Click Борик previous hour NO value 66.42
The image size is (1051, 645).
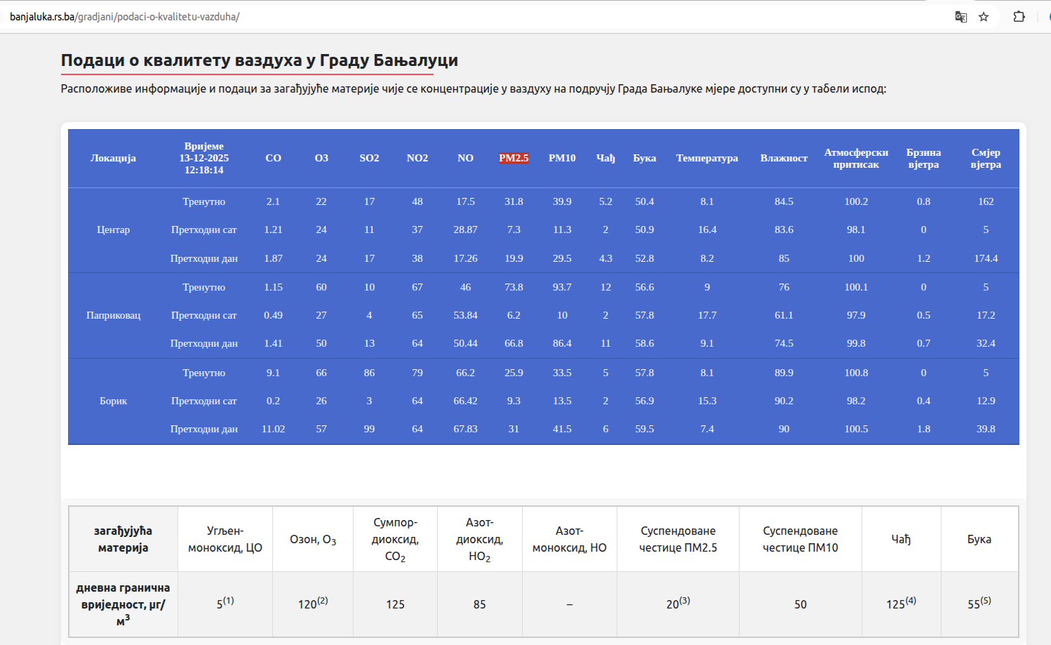pyautogui.click(x=465, y=401)
